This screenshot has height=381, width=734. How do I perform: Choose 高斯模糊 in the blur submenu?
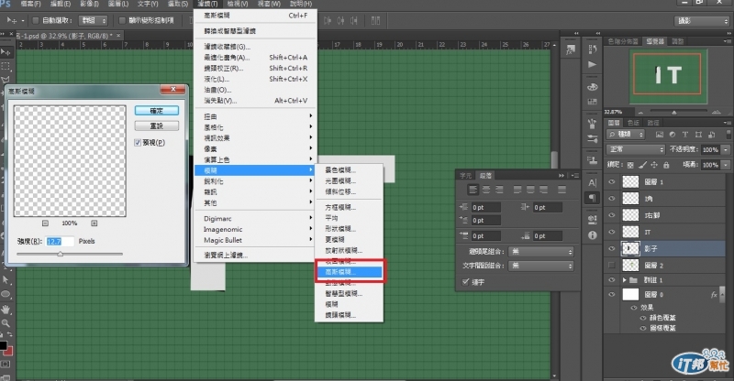[350, 272]
